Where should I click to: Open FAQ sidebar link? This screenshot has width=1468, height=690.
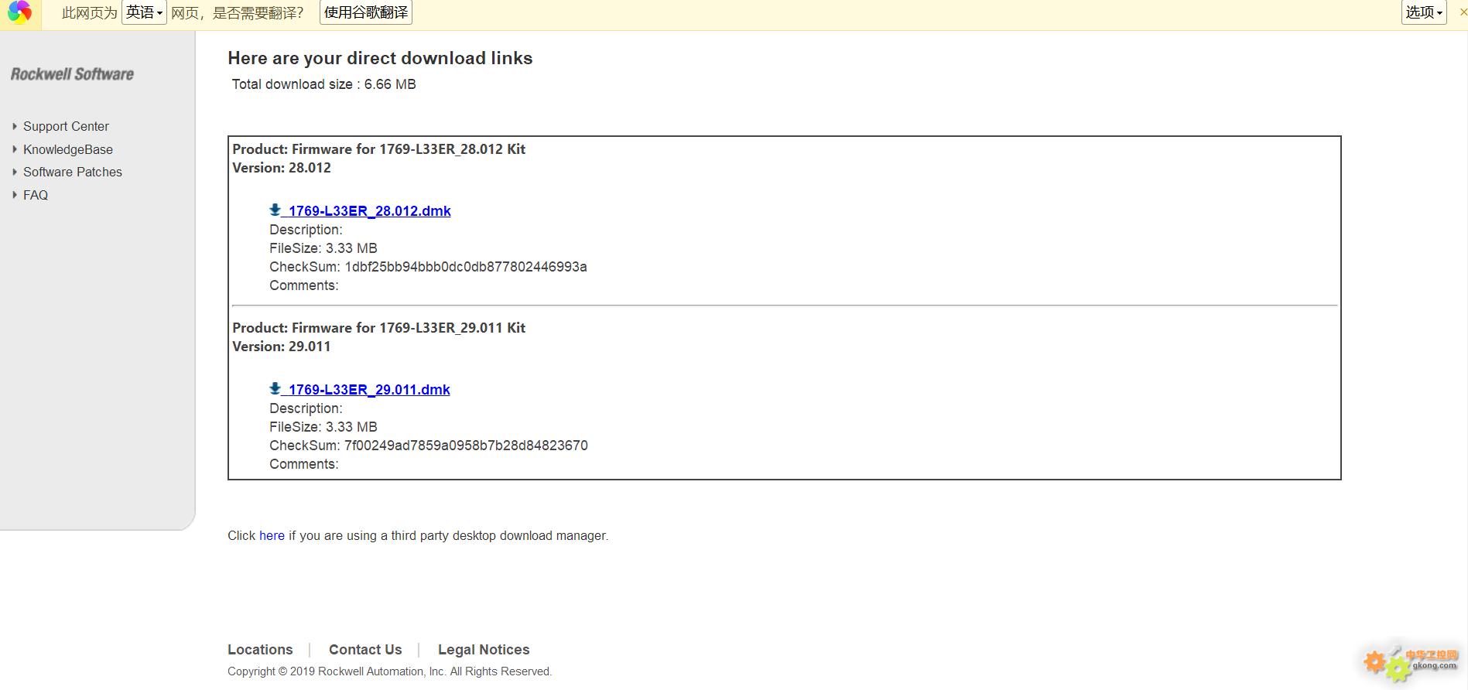(36, 195)
